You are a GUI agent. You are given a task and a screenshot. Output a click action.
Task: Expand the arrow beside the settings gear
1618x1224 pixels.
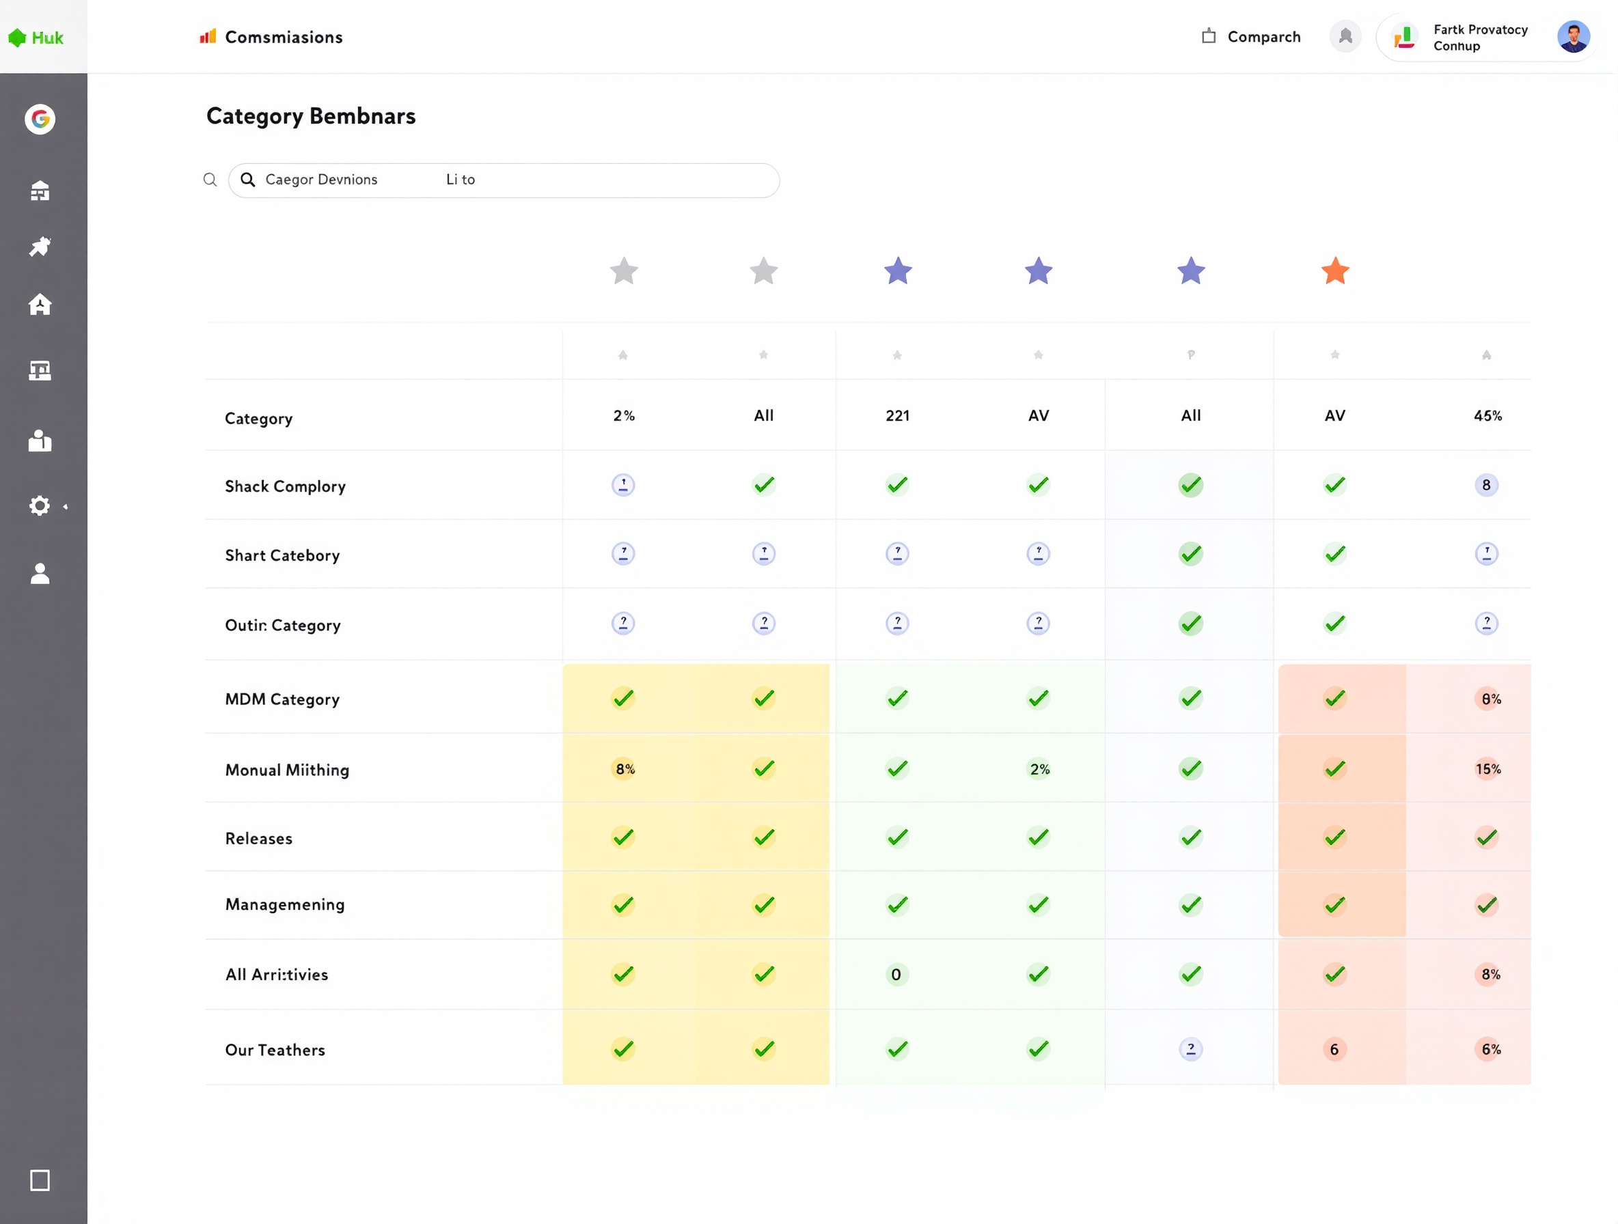65,506
